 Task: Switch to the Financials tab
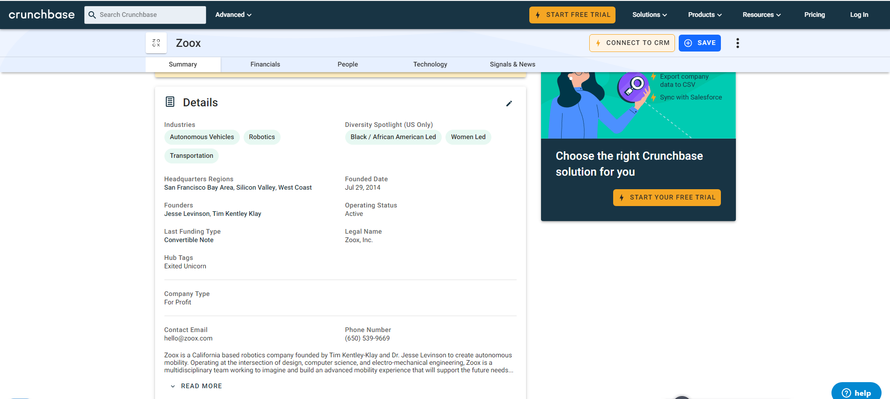pos(265,65)
